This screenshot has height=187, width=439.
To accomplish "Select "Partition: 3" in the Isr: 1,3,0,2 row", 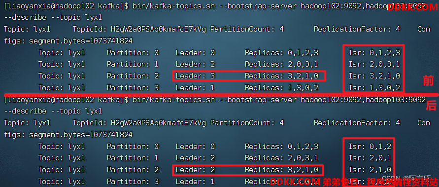I will coord(133,88).
